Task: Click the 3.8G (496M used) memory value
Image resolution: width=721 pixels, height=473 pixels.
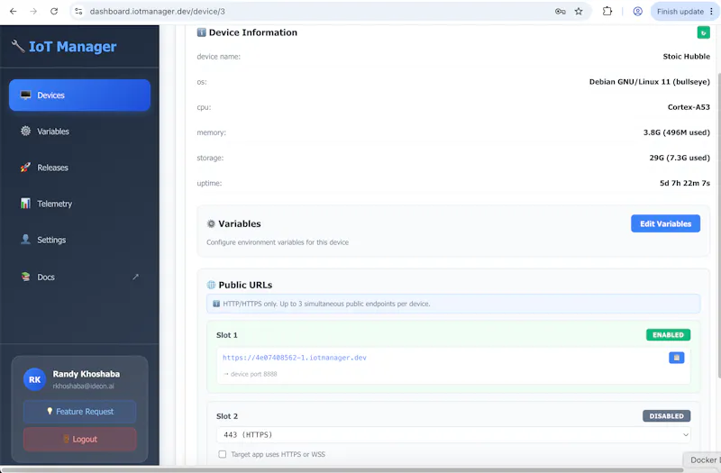Action: coord(677,132)
